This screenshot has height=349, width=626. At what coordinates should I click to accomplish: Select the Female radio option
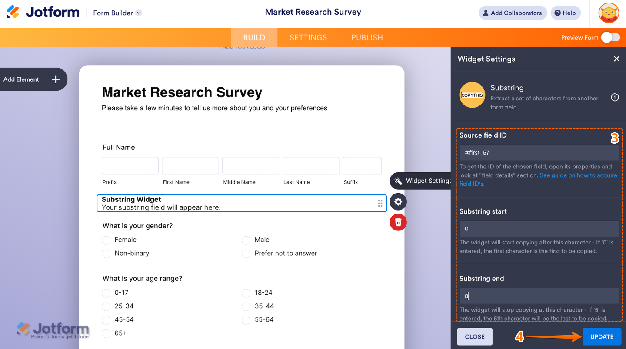(x=106, y=240)
